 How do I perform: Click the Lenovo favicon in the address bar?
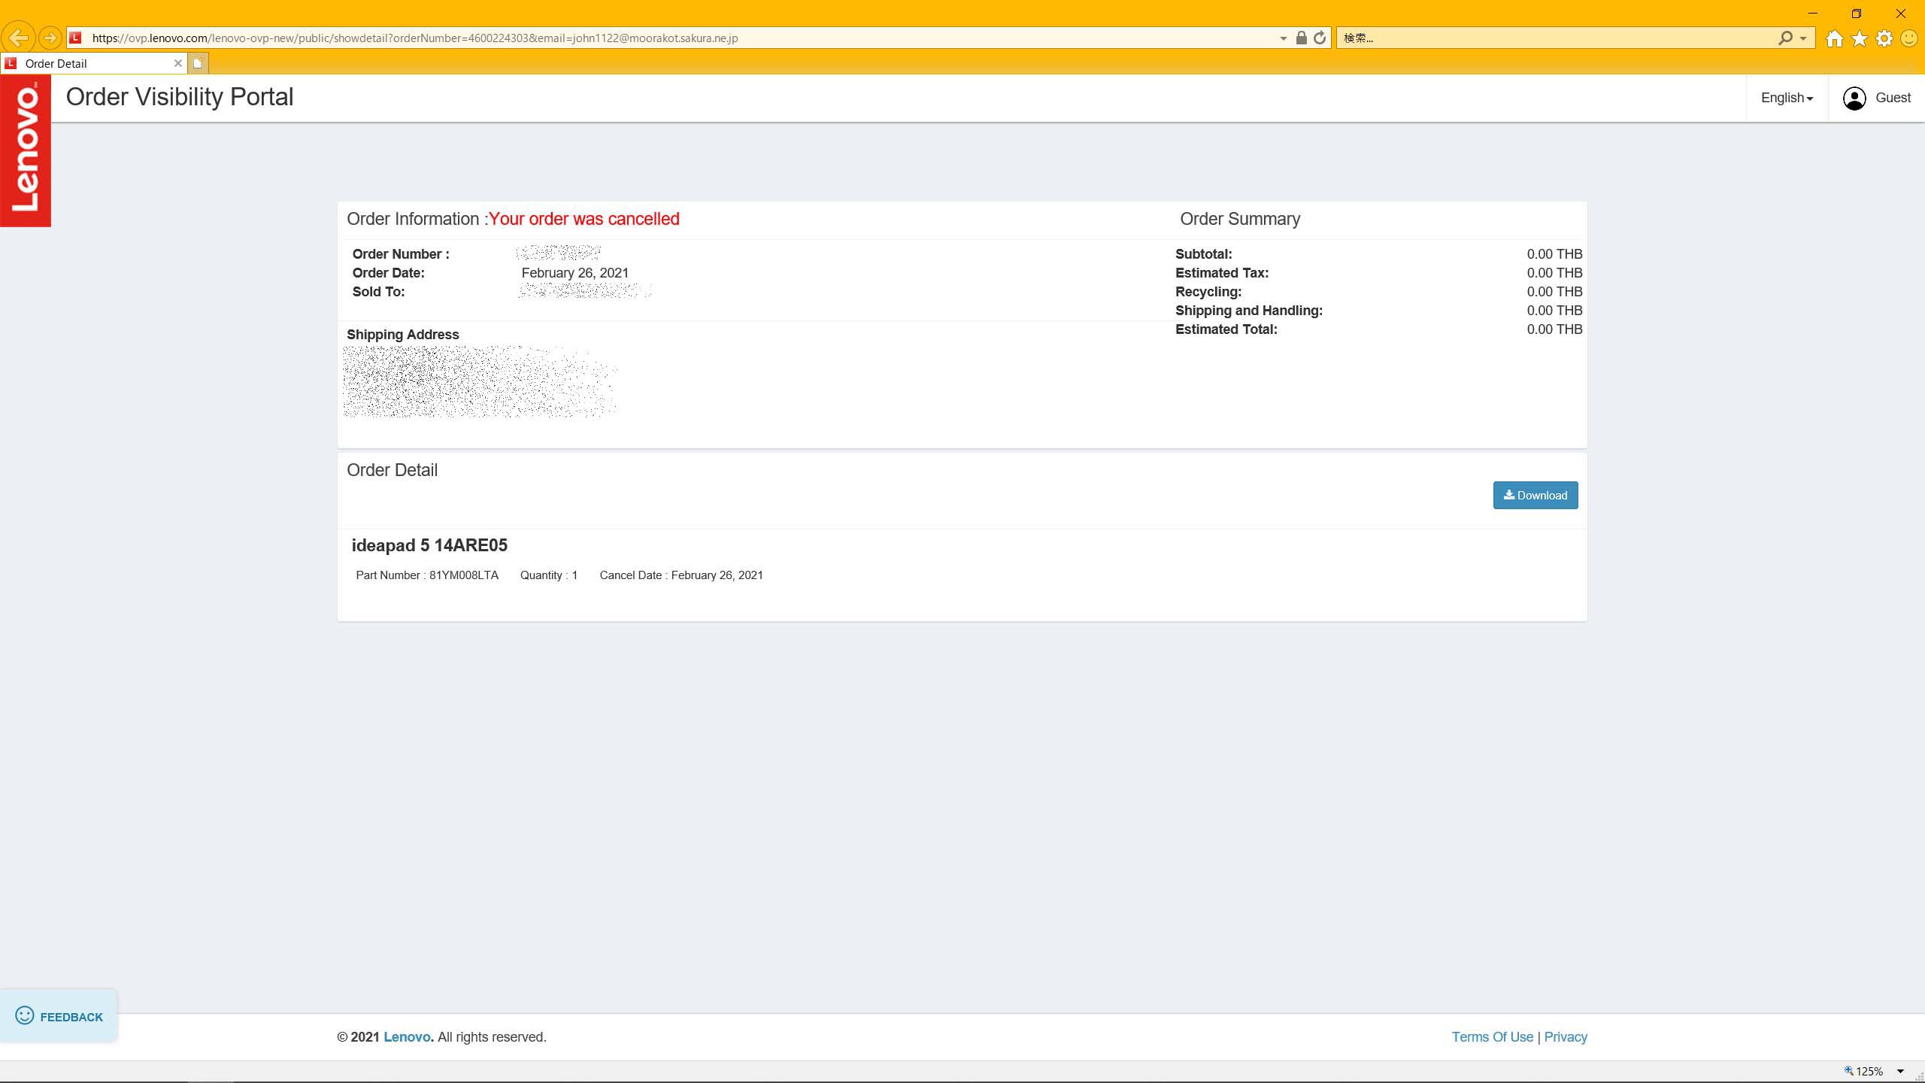tap(75, 38)
